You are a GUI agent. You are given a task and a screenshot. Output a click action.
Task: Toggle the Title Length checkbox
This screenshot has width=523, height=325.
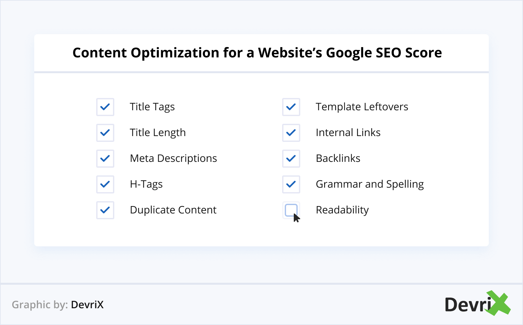[x=105, y=133]
